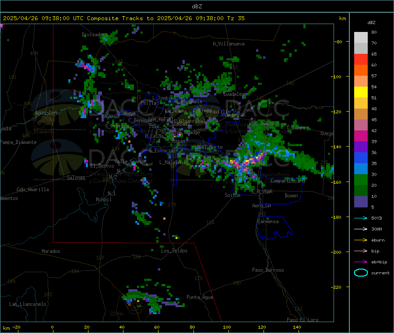Click the 'eb+bip' legend label
The height and width of the screenshot is (333, 394).
379,262
